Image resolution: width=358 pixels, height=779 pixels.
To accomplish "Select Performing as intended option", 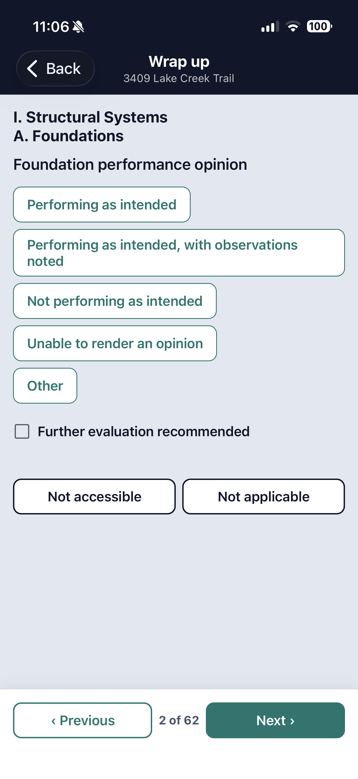I will [102, 205].
